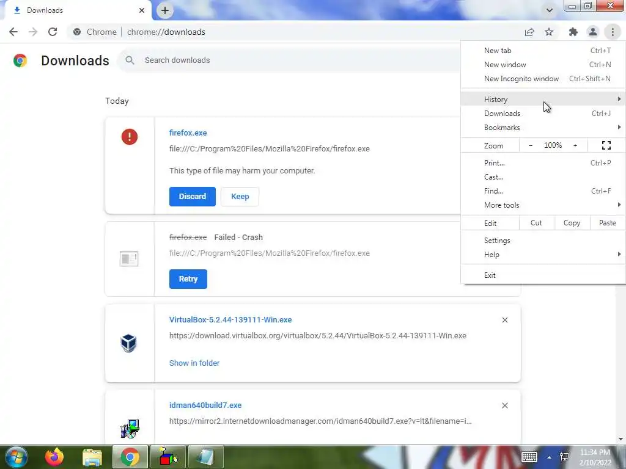Click the network tray icon

(x=564, y=457)
